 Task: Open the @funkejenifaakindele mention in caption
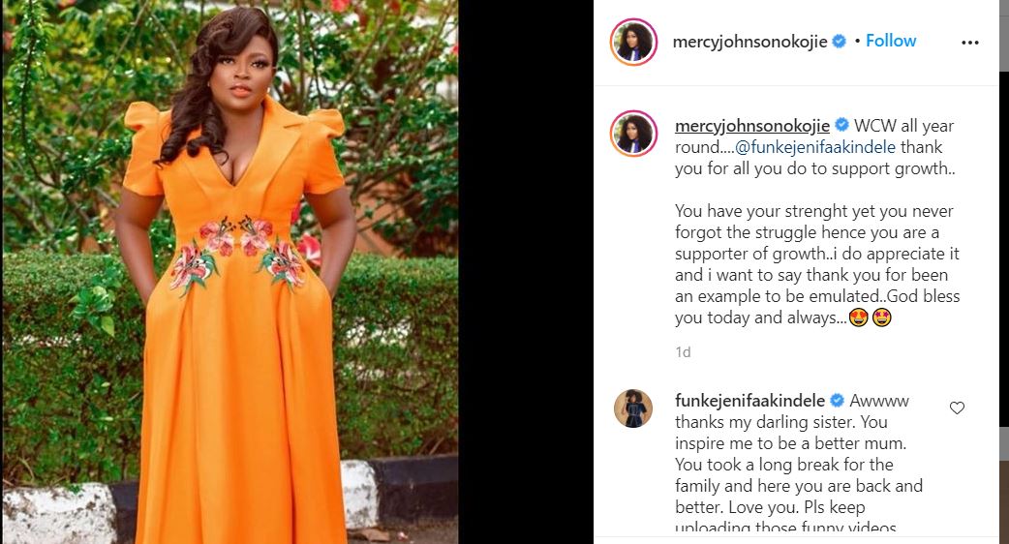pyautogui.click(x=815, y=147)
